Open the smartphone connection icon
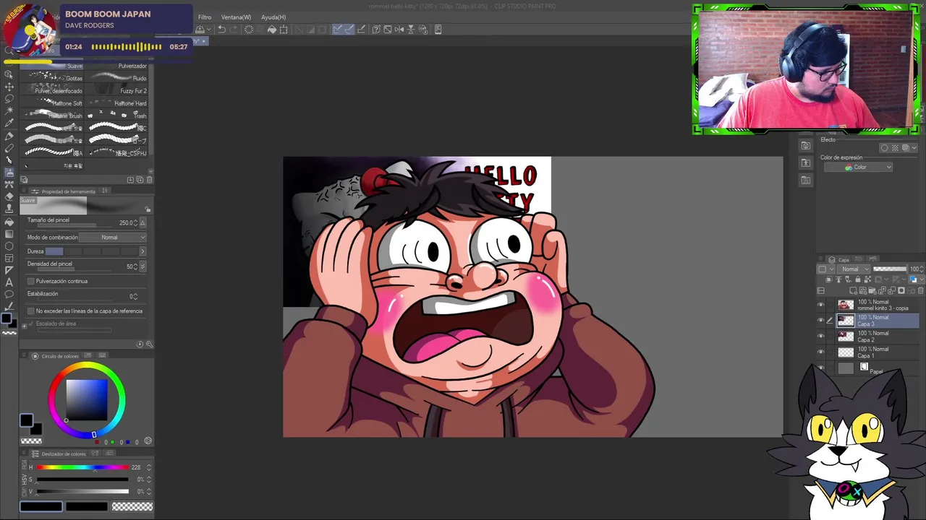The height and width of the screenshot is (520, 926). click(x=438, y=30)
